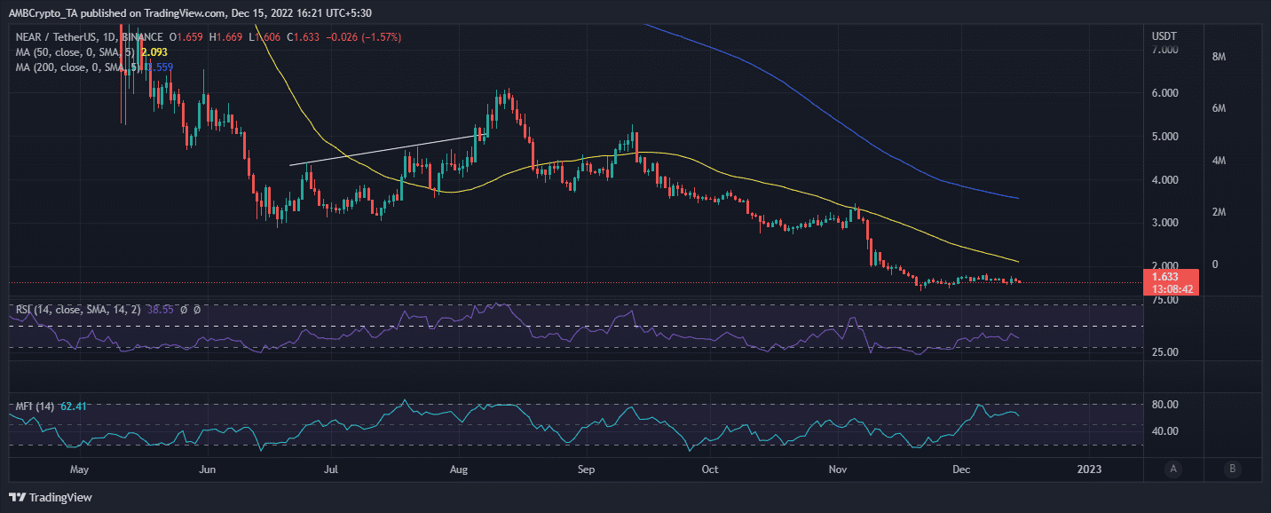Image resolution: width=1271 pixels, height=513 pixels.
Task: Click the 4.000 price axis label
Action: (1166, 180)
